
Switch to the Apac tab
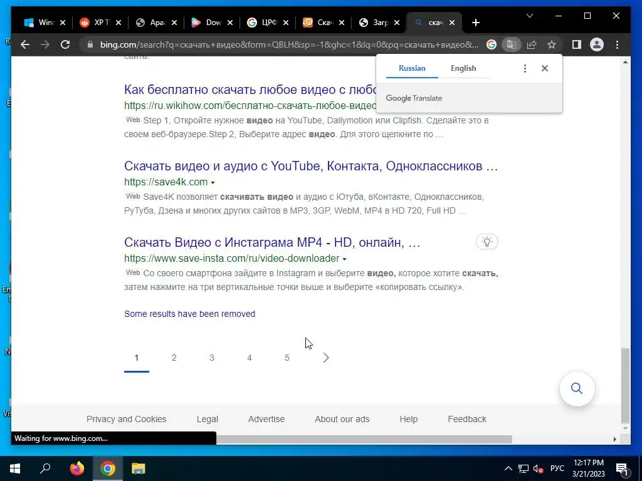(x=152, y=23)
